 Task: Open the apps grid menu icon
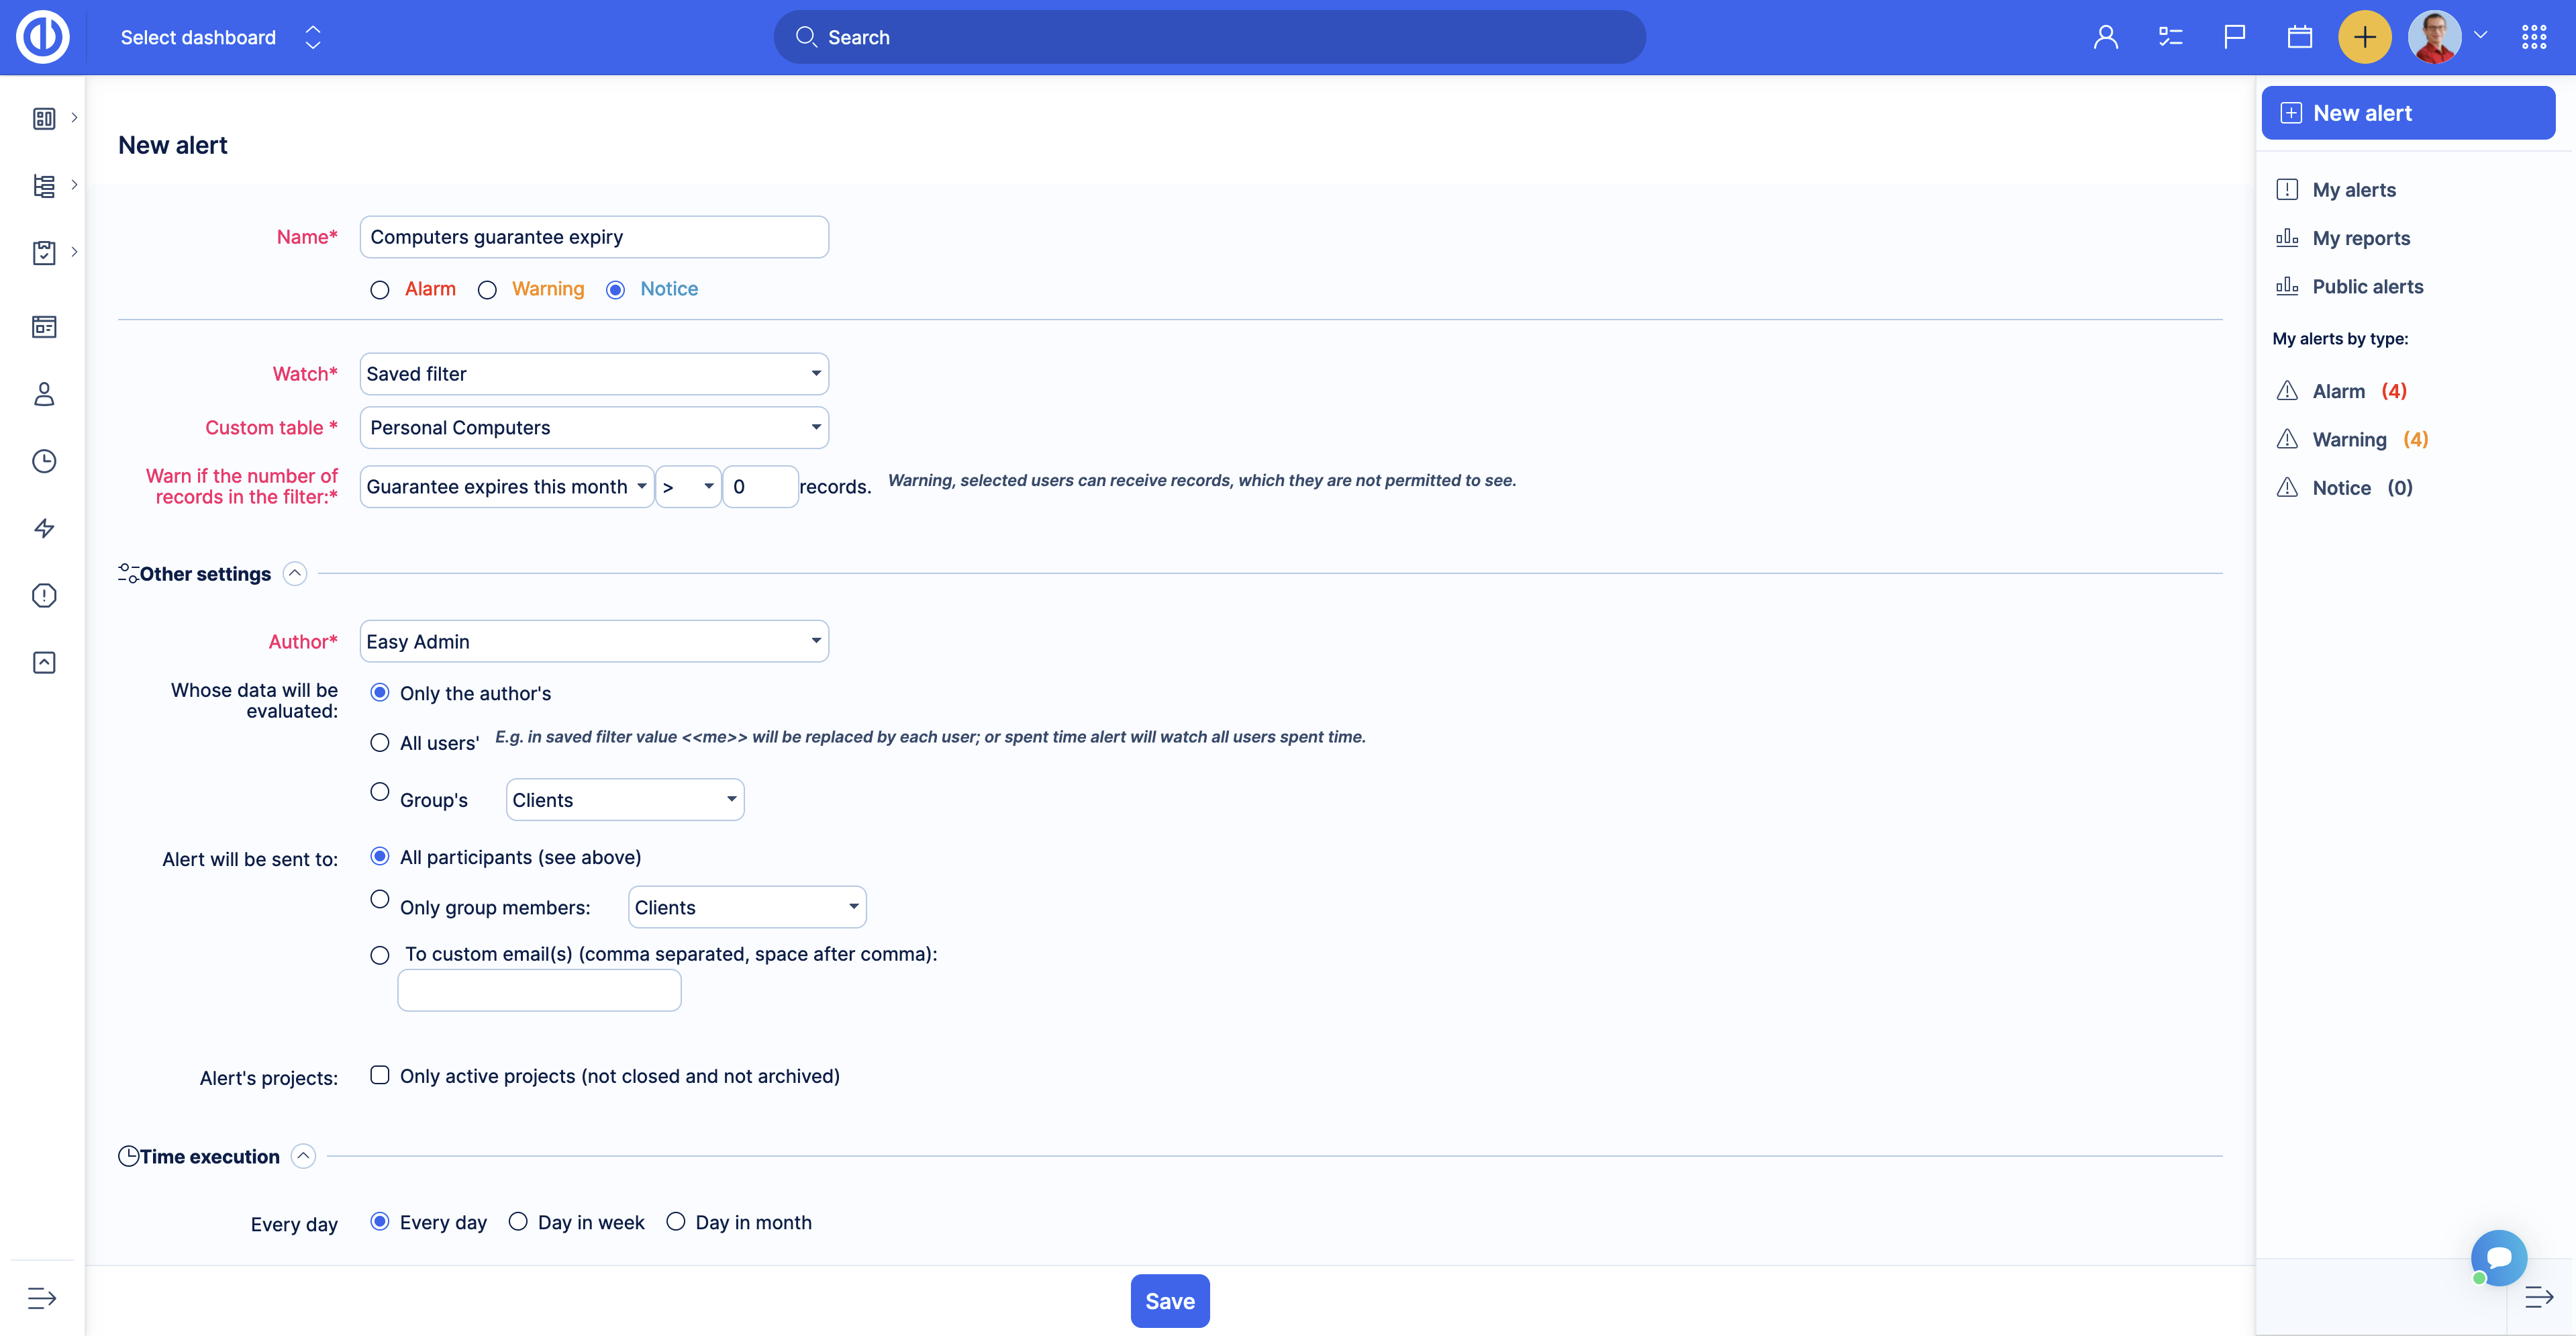click(x=2534, y=37)
